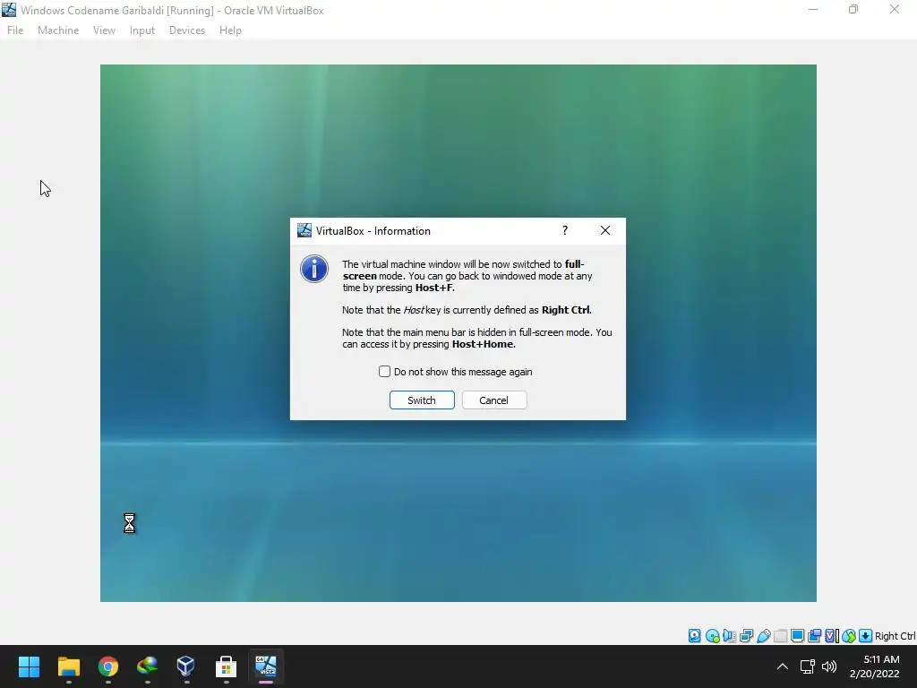Viewport: 917px width, 688px height.
Task: Click the volume speaker tray icon
Action: pyautogui.click(x=829, y=666)
